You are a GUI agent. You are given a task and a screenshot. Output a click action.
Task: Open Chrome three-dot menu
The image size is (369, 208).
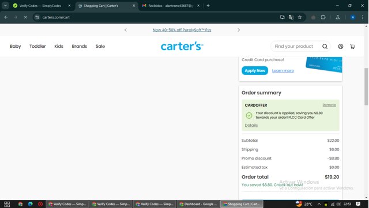tap(363, 17)
